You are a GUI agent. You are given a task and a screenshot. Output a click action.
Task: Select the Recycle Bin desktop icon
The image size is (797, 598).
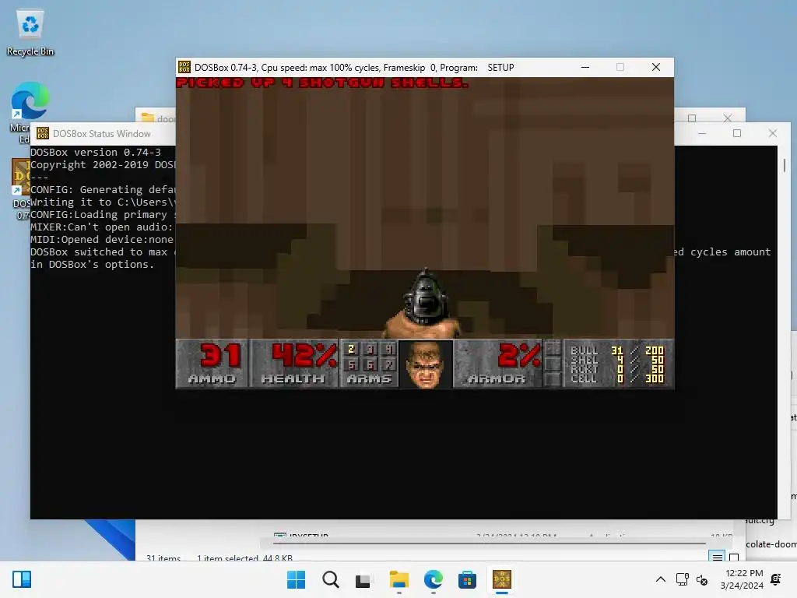30,33
